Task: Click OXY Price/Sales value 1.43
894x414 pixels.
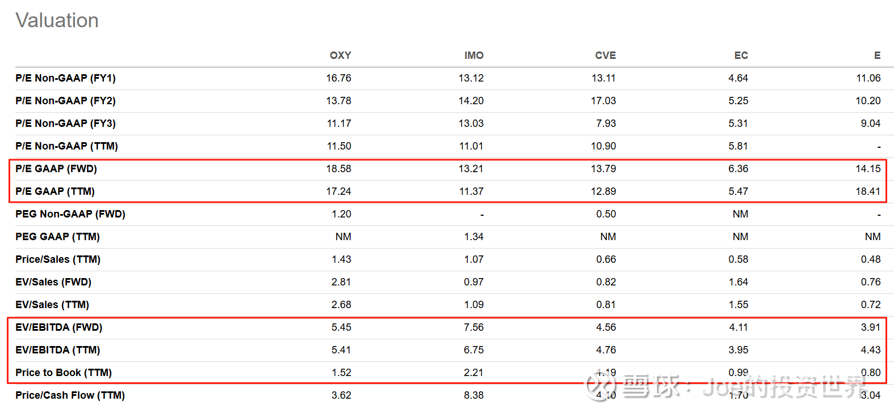Action: 342,259
